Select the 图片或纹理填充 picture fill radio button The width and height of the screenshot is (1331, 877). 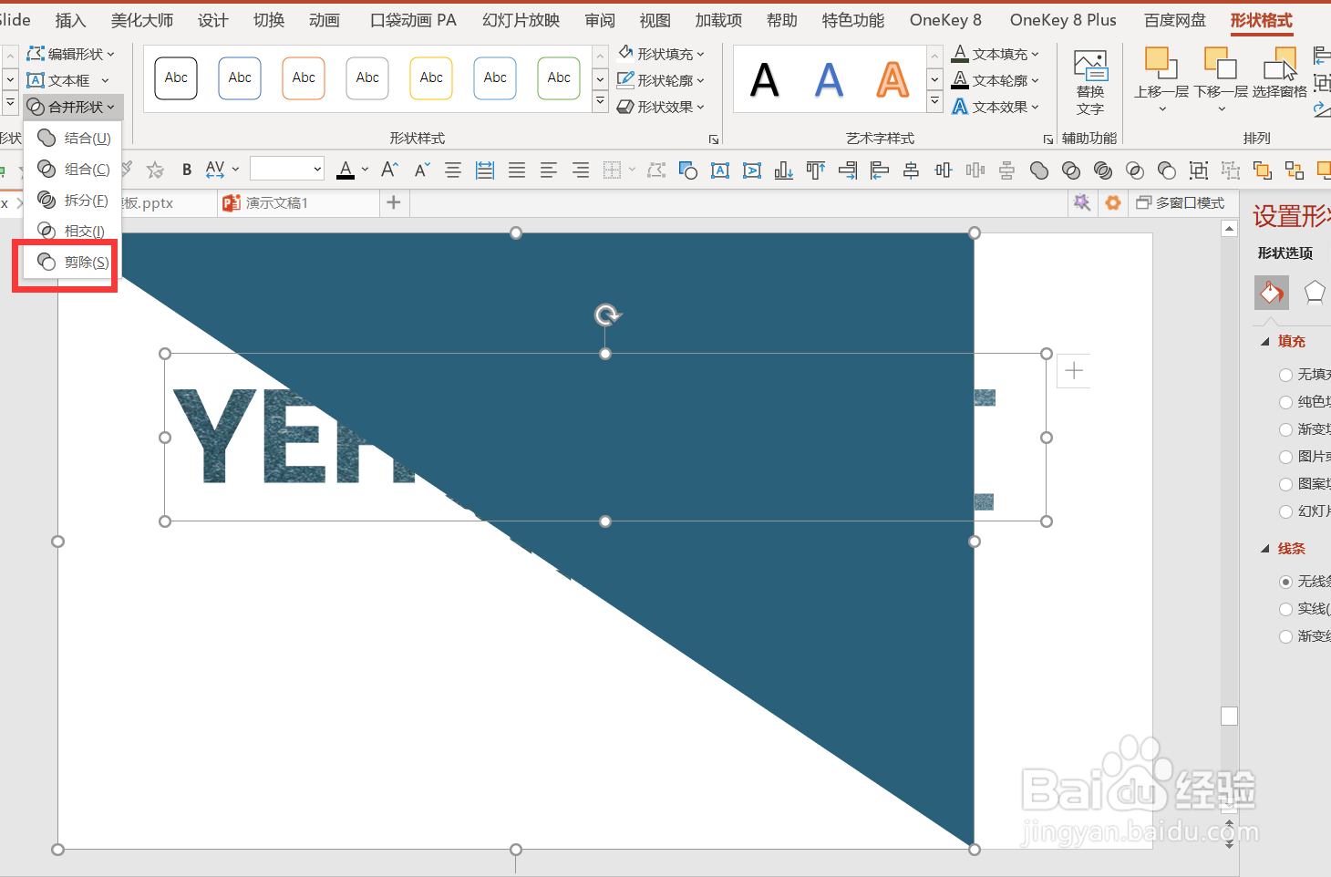click(1286, 457)
